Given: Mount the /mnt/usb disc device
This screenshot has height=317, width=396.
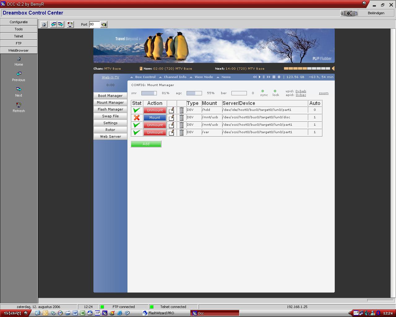Looking at the screenshot, I should [x=155, y=118].
